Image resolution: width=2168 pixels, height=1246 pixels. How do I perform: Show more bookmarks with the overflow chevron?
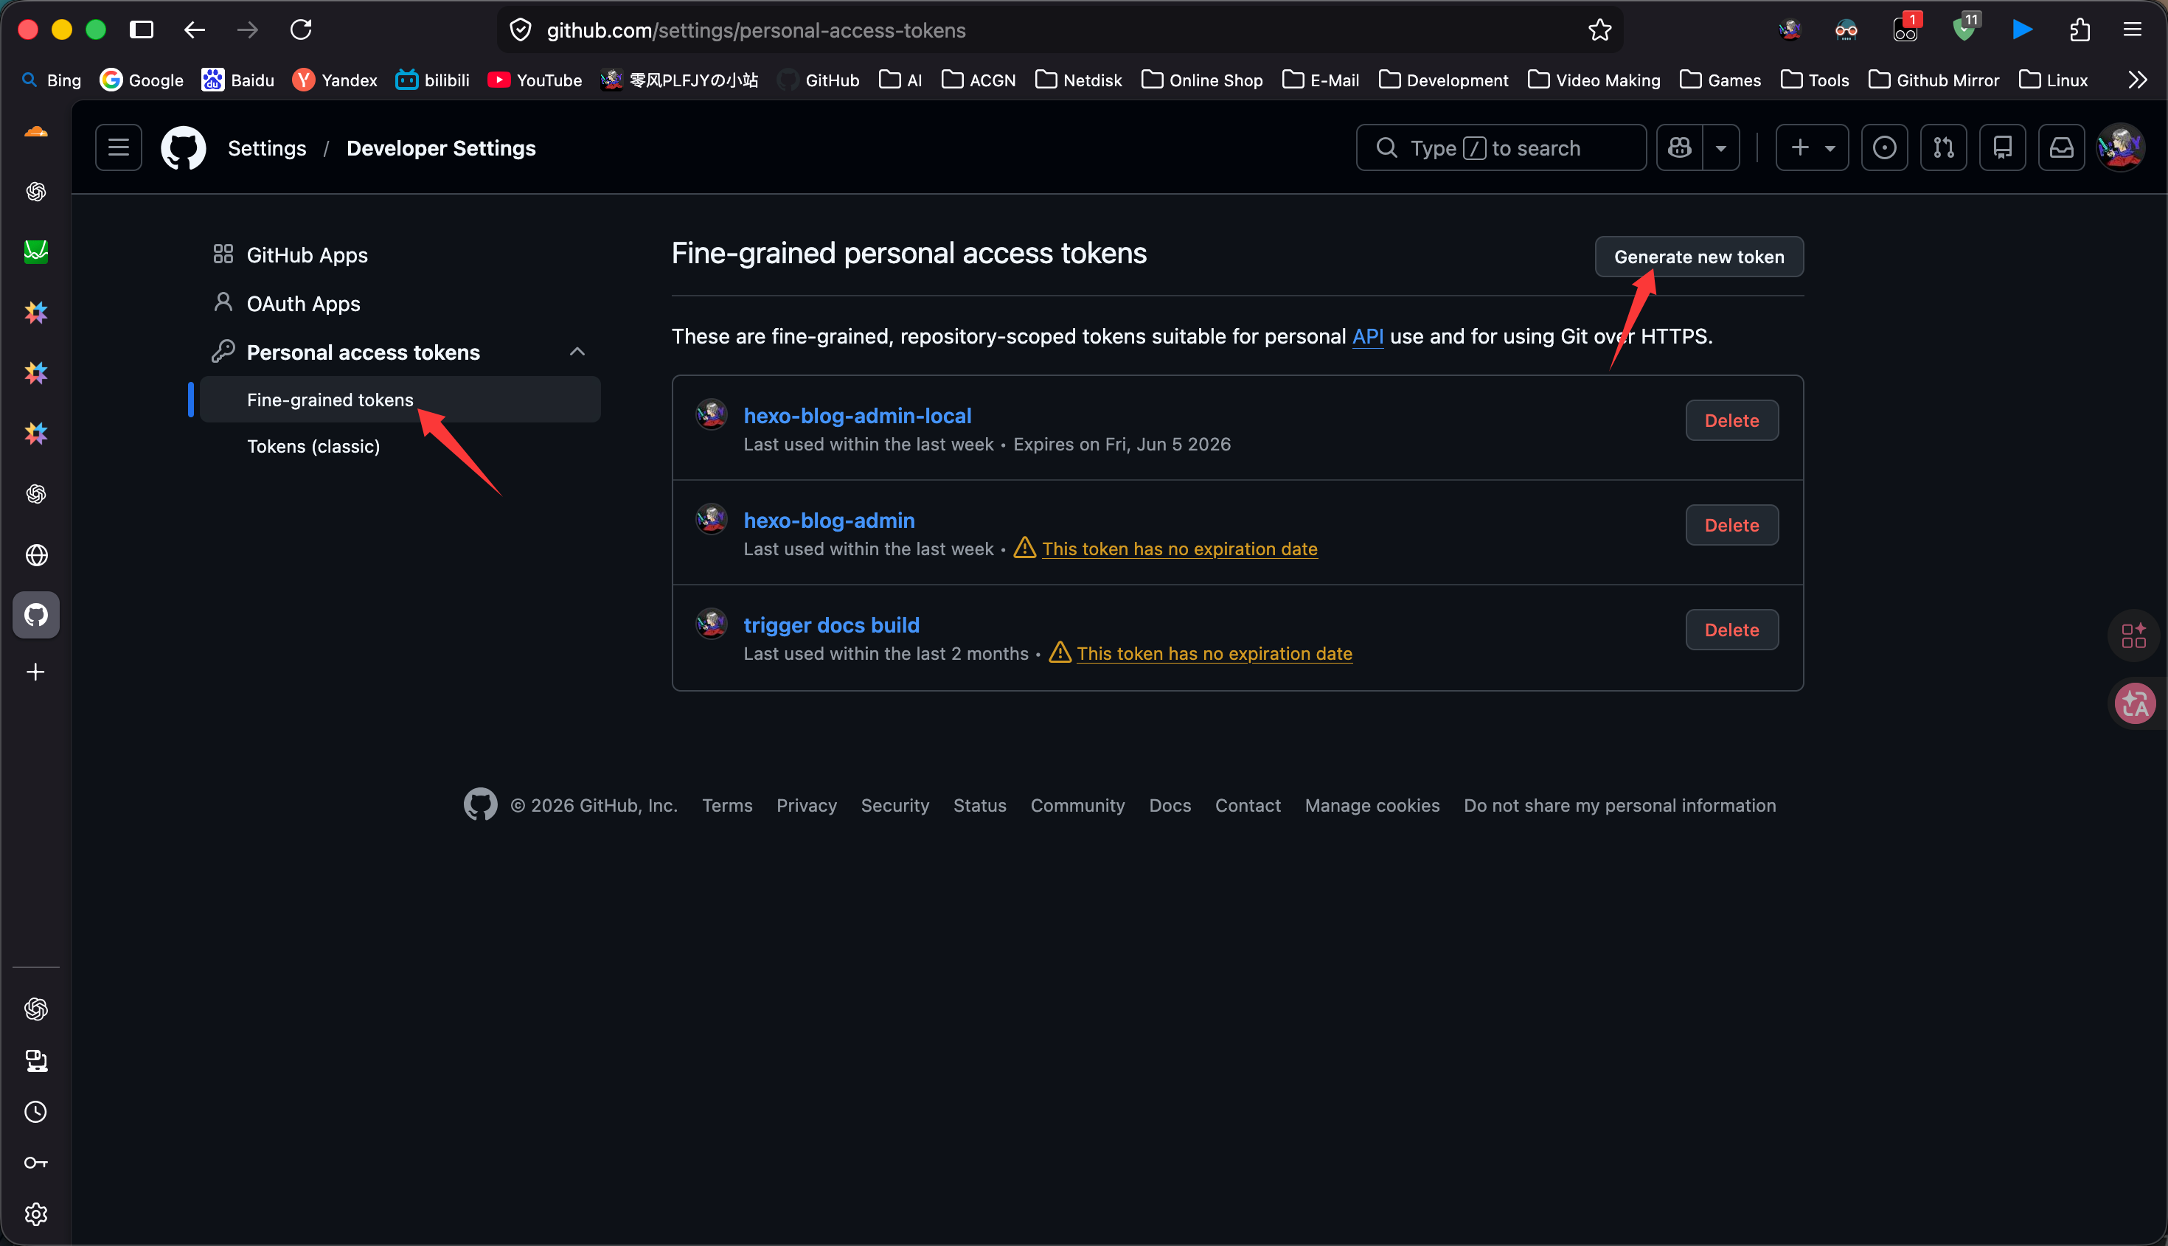[x=2137, y=80]
